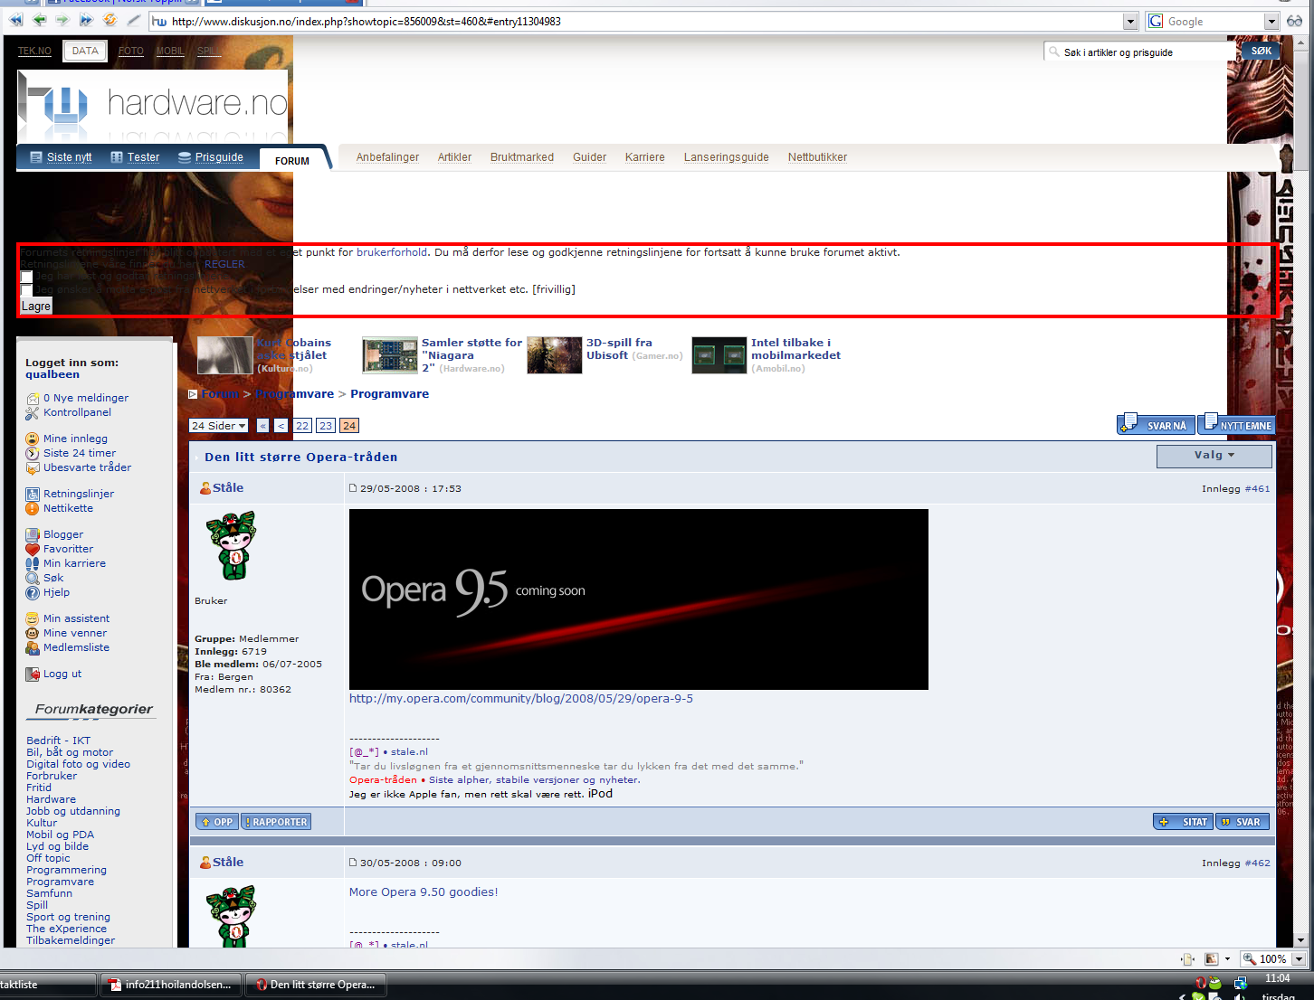Image resolution: width=1314 pixels, height=1000 pixels.
Task: Click the SVAR NÅ button
Action: pyautogui.click(x=1156, y=424)
